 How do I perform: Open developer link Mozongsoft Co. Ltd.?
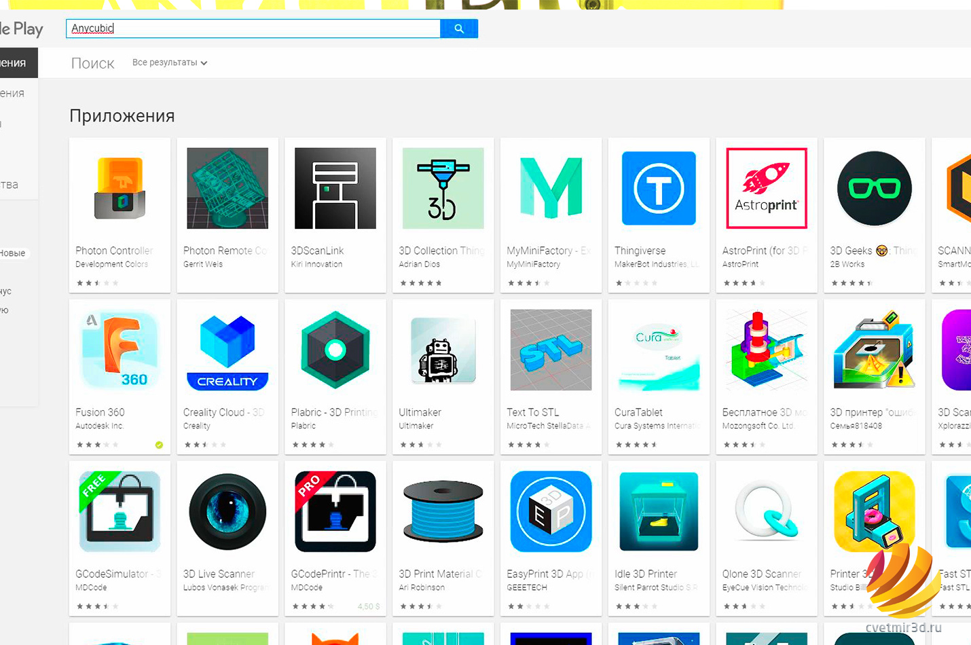[x=758, y=426]
